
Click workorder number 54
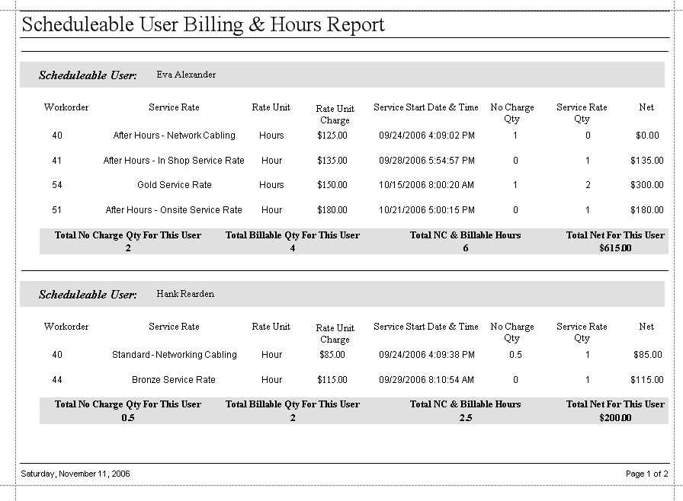[x=57, y=185]
